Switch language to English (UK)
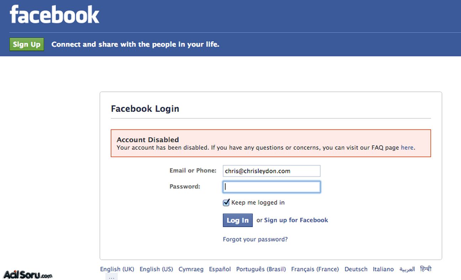Viewport: 461px width, 280px height. click(x=117, y=269)
